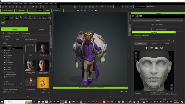Click the Facial Profile Editor button
This screenshot has height=104, width=185.
pos(158,30)
